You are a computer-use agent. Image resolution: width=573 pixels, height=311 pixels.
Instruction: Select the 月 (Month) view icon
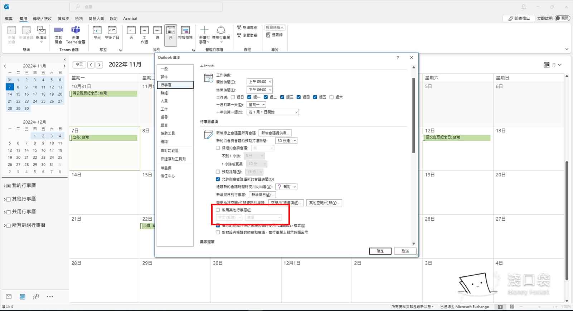(171, 31)
